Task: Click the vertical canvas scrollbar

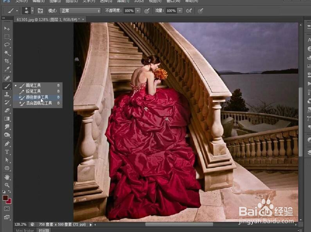Action: click(301, 122)
